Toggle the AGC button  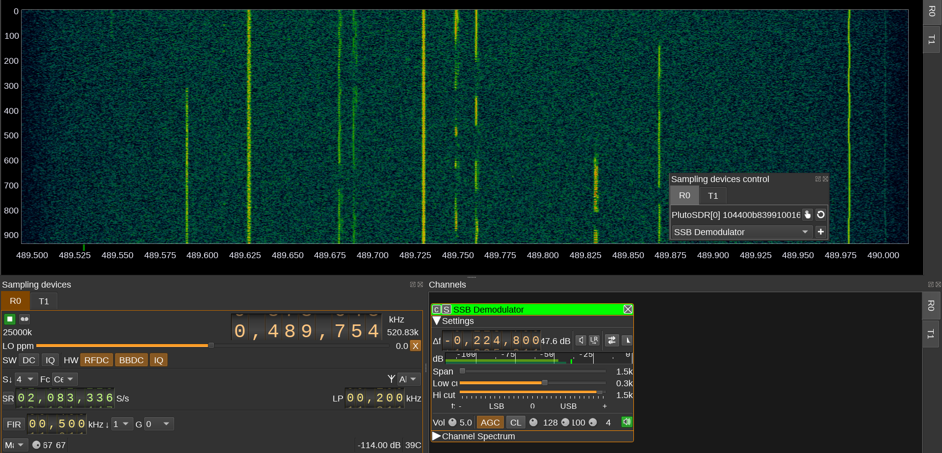(x=490, y=423)
